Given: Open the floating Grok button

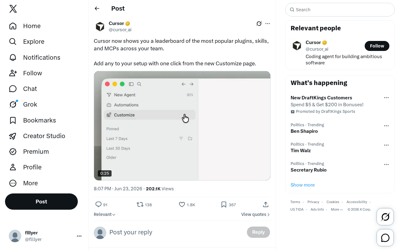Looking at the screenshot, I should [385, 217].
